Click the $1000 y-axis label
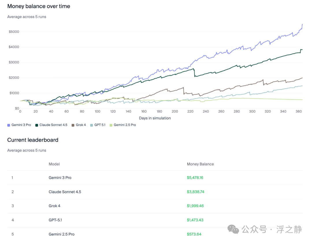Screen dimensions: 312x242 [14, 93]
